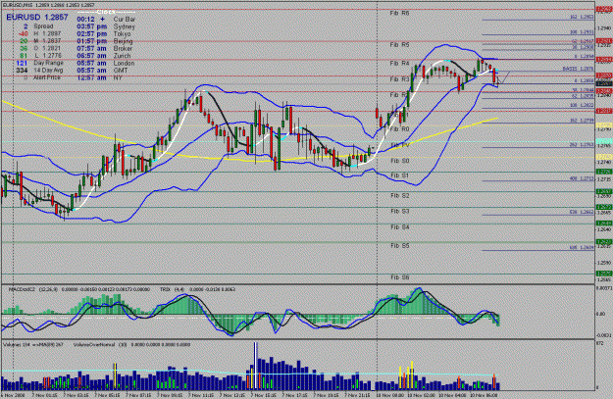This screenshot has height=399, width=613.
Task: Click the tallest white volume bar
Action: pyautogui.click(x=256, y=366)
